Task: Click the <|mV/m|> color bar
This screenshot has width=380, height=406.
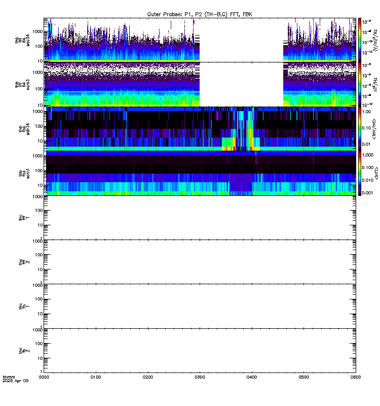Action: (x=360, y=129)
